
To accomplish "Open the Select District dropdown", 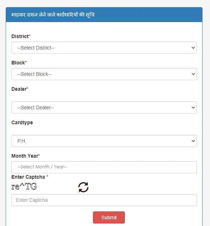I will [104, 48].
